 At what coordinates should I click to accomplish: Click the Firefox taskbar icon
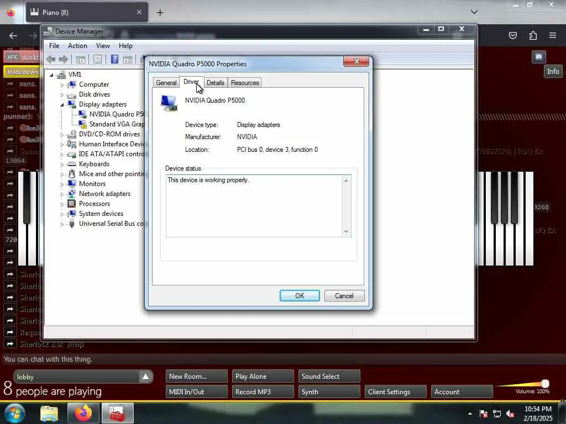83,413
